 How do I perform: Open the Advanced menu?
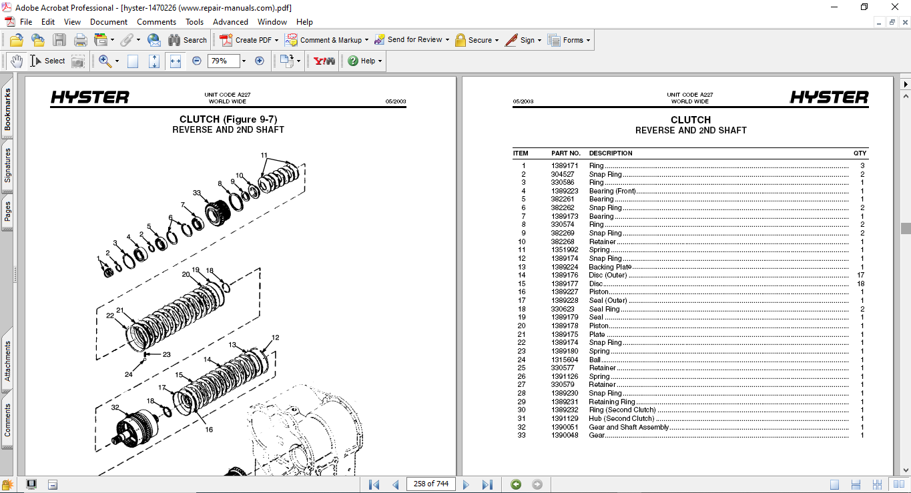click(230, 22)
